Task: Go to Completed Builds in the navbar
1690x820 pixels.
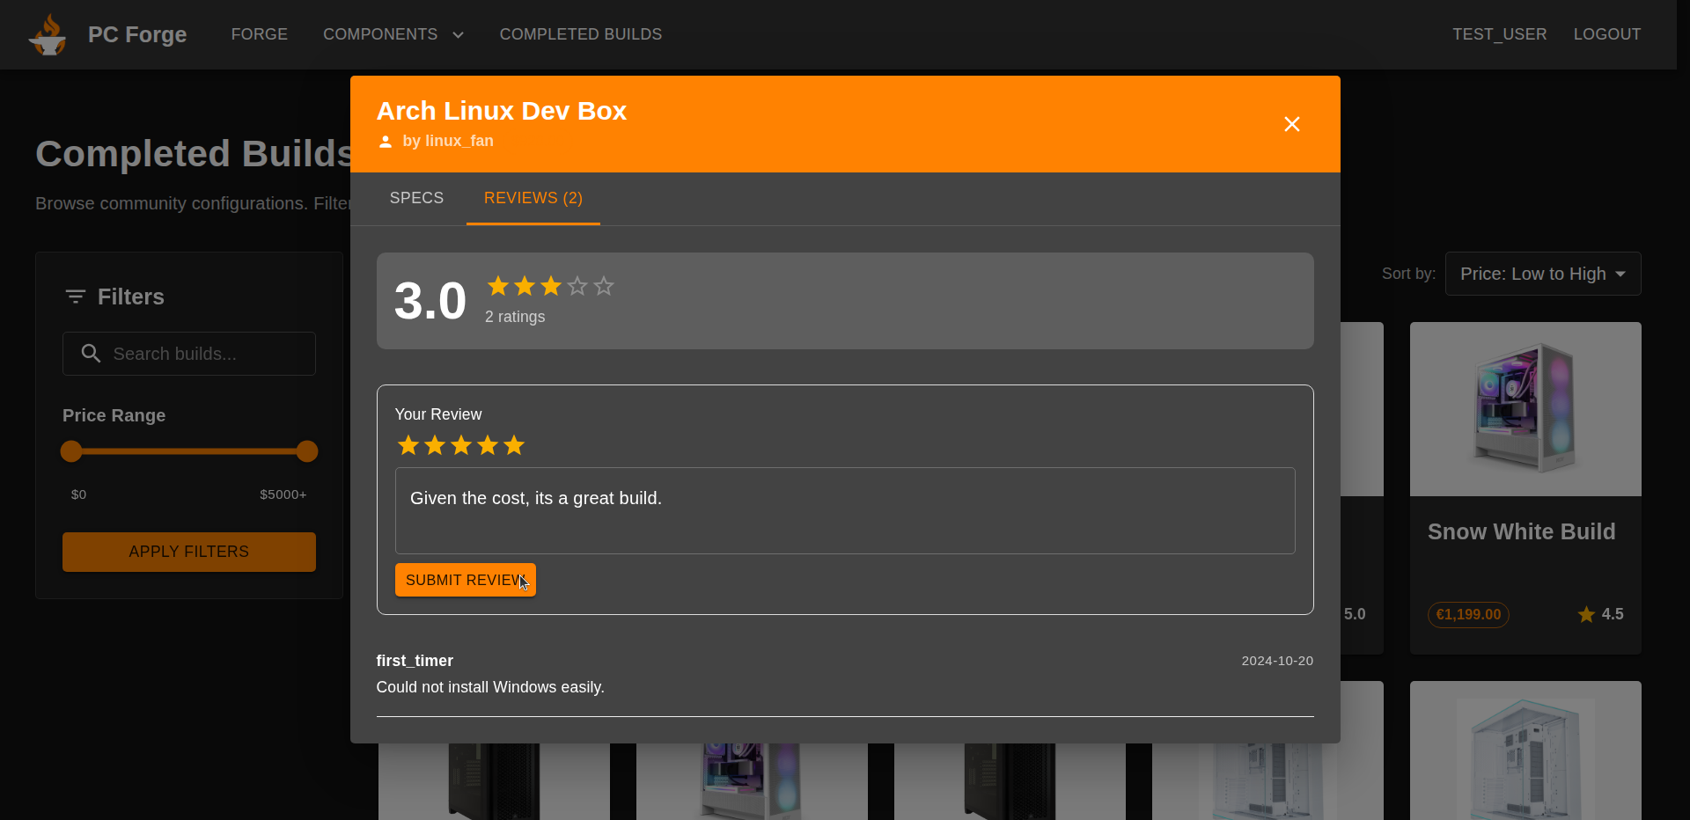Action: tap(580, 34)
